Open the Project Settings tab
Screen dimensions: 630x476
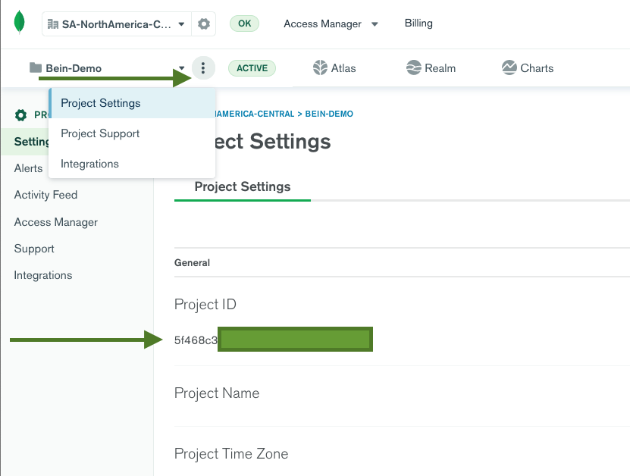click(243, 186)
